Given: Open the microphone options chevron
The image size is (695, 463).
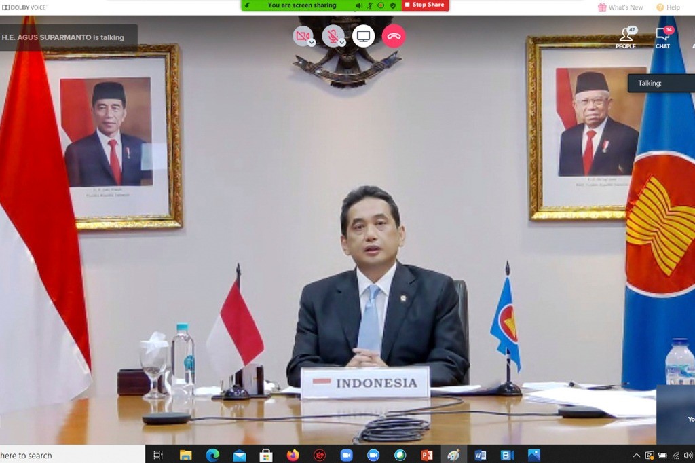Looking at the screenshot, I should [342, 43].
